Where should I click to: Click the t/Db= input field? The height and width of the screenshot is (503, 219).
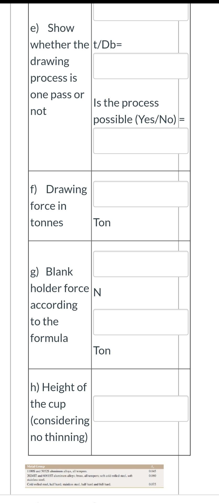[140, 65]
